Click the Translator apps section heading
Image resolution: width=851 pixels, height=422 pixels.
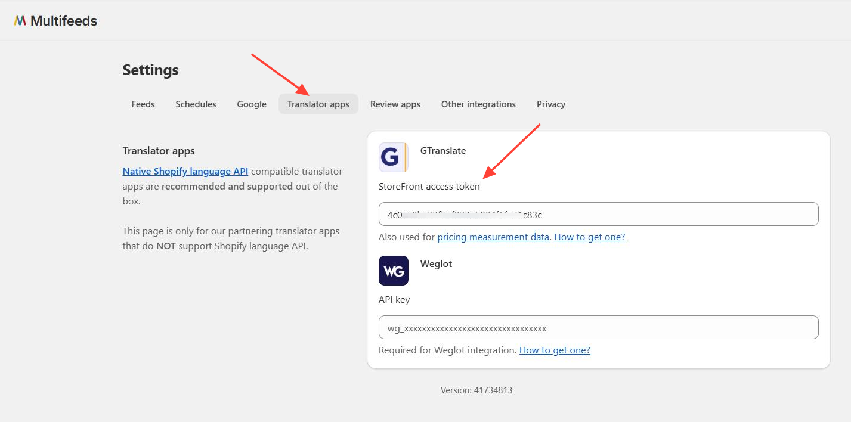[x=159, y=151]
